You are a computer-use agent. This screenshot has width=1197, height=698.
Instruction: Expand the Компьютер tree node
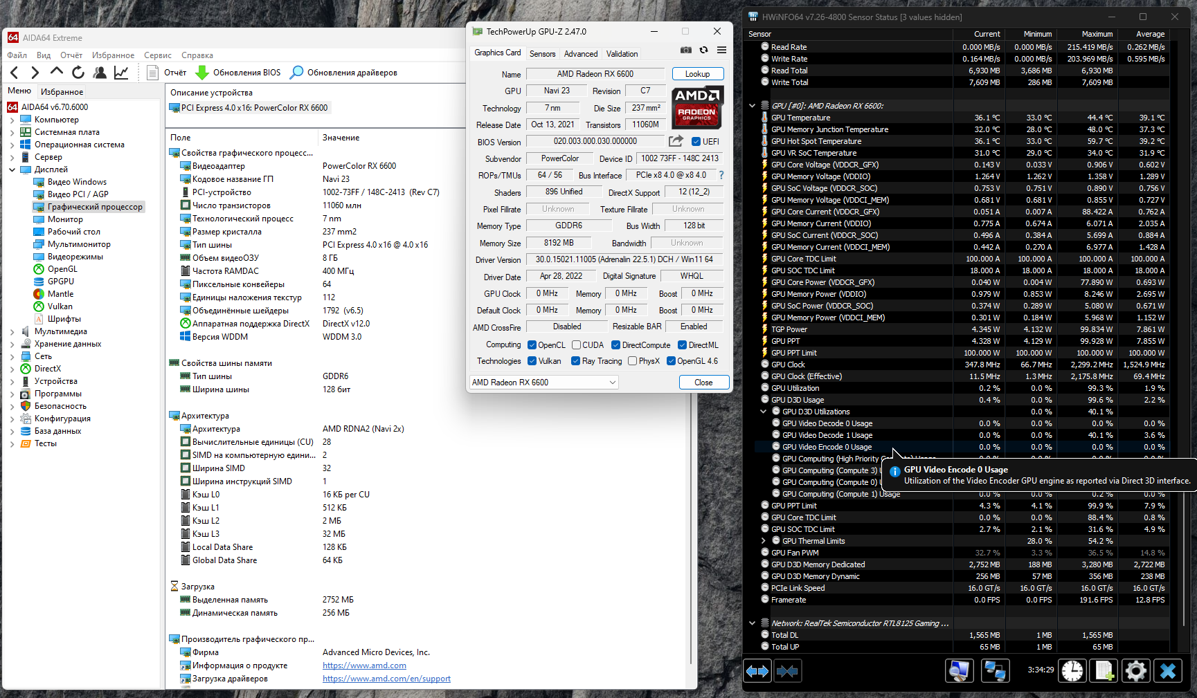(x=12, y=120)
